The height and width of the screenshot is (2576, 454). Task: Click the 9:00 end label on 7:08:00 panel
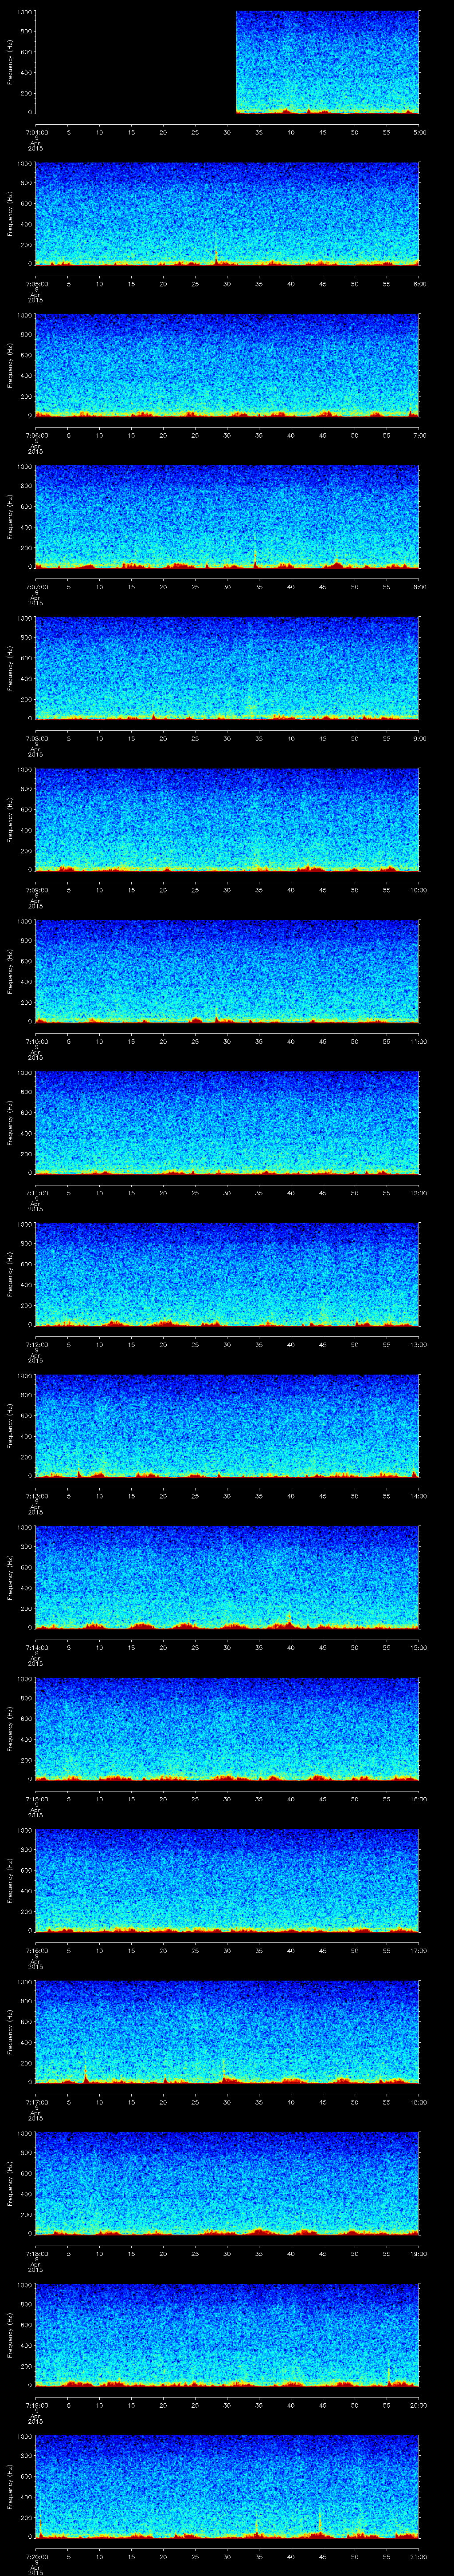pyautogui.click(x=418, y=738)
